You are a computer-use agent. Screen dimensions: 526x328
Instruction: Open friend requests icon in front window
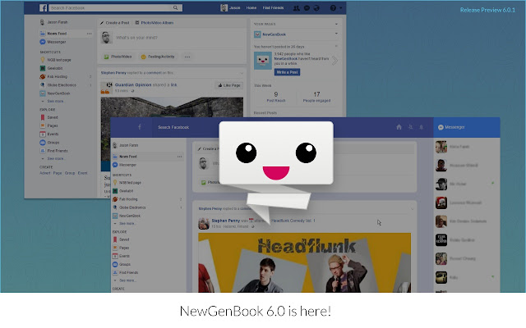[x=410, y=127]
